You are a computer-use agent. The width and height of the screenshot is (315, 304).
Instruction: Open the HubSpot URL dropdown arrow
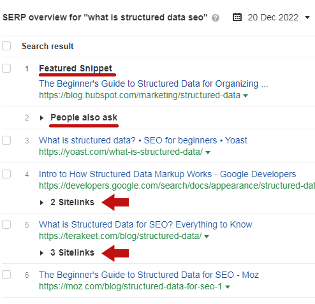pos(245,96)
